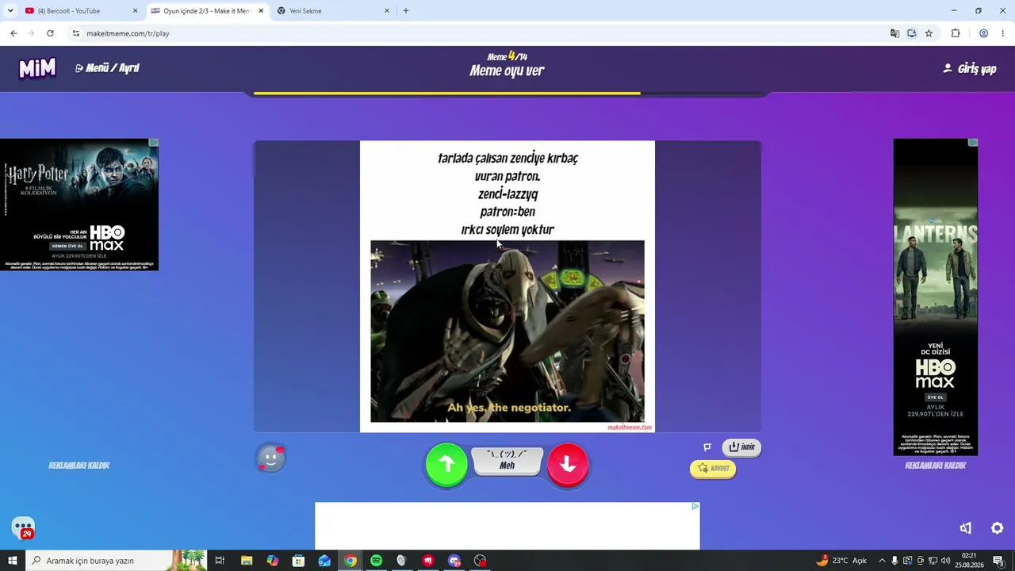The image size is (1015, 571).
Task: Translate this page icon
Action: 894,33
